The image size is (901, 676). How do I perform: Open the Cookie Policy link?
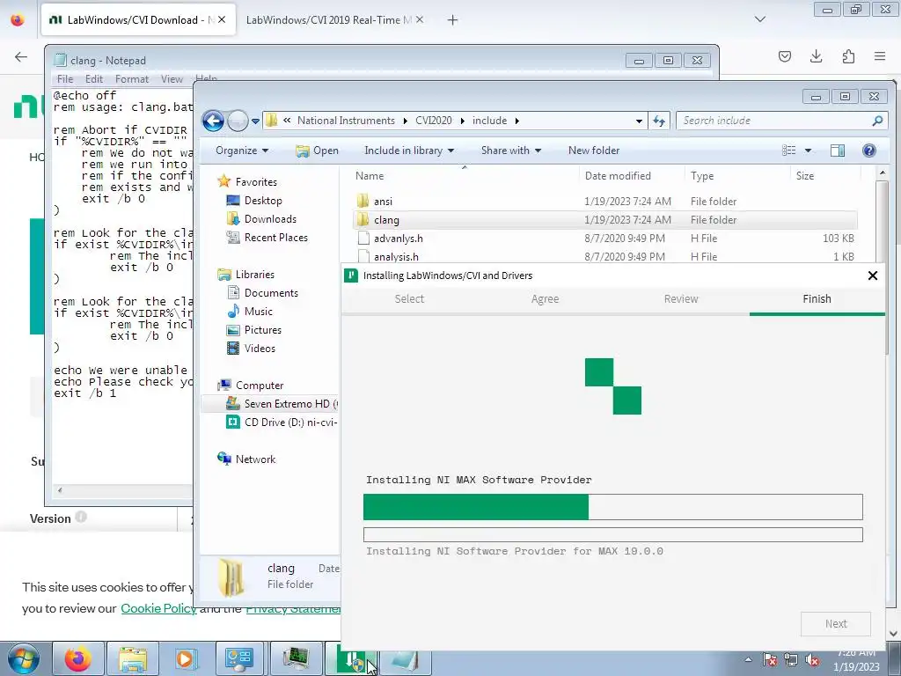(x=158, y=608)
